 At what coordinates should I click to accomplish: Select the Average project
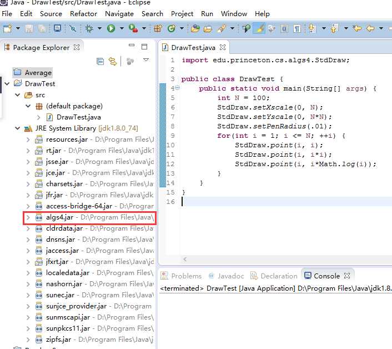click(38, 72)
